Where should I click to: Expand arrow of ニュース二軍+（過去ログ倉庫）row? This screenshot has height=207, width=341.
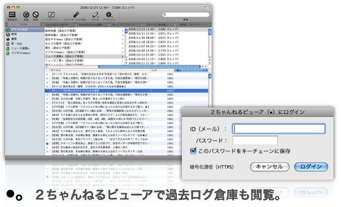click(x=123, y=61)
